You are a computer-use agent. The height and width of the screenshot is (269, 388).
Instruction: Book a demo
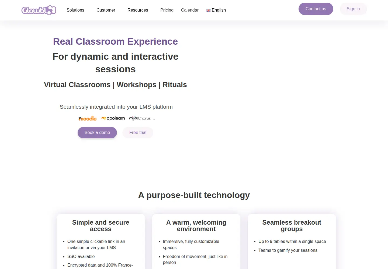[x=97, y=133]
